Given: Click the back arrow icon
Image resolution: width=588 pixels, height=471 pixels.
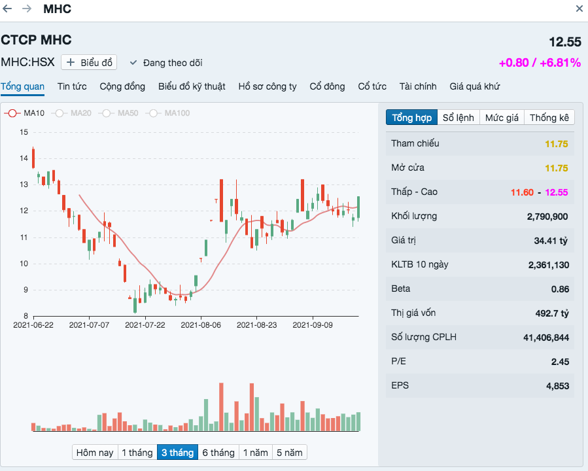Looking at the screenshot, I should coord(8,9).
